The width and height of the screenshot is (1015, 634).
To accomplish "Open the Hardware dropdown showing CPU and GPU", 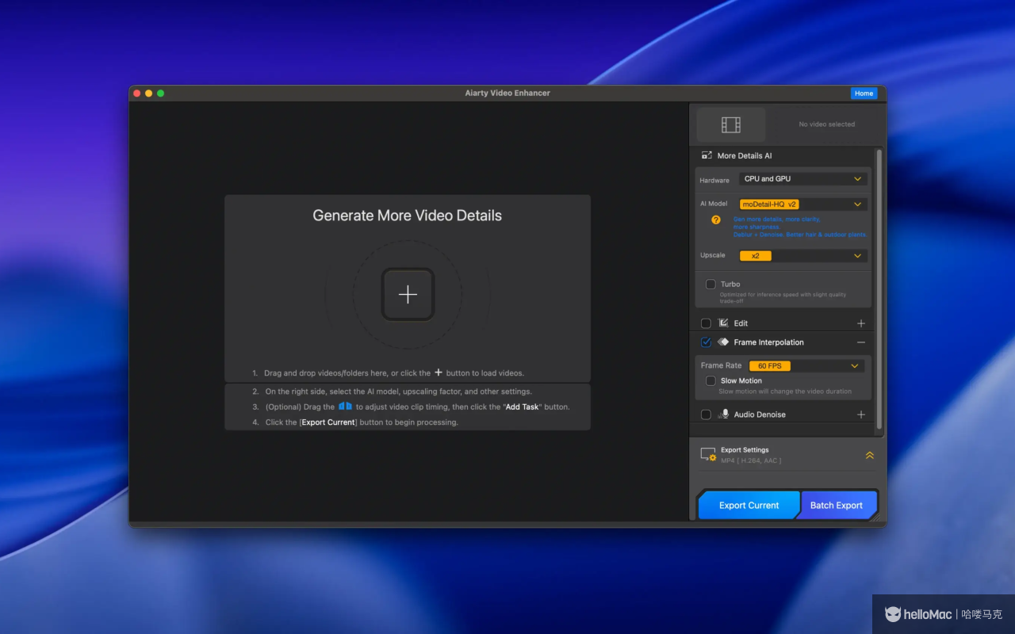I will point(802,179).
